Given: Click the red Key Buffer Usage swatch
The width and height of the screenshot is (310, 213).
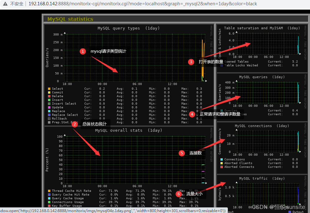Looking at the screenshot, I should [49, 206].
